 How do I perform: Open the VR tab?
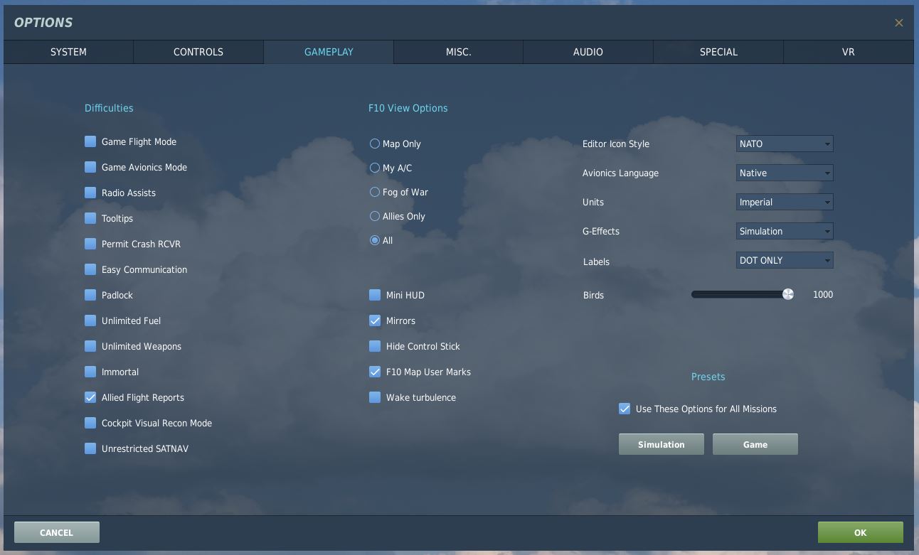coord(849,52)
